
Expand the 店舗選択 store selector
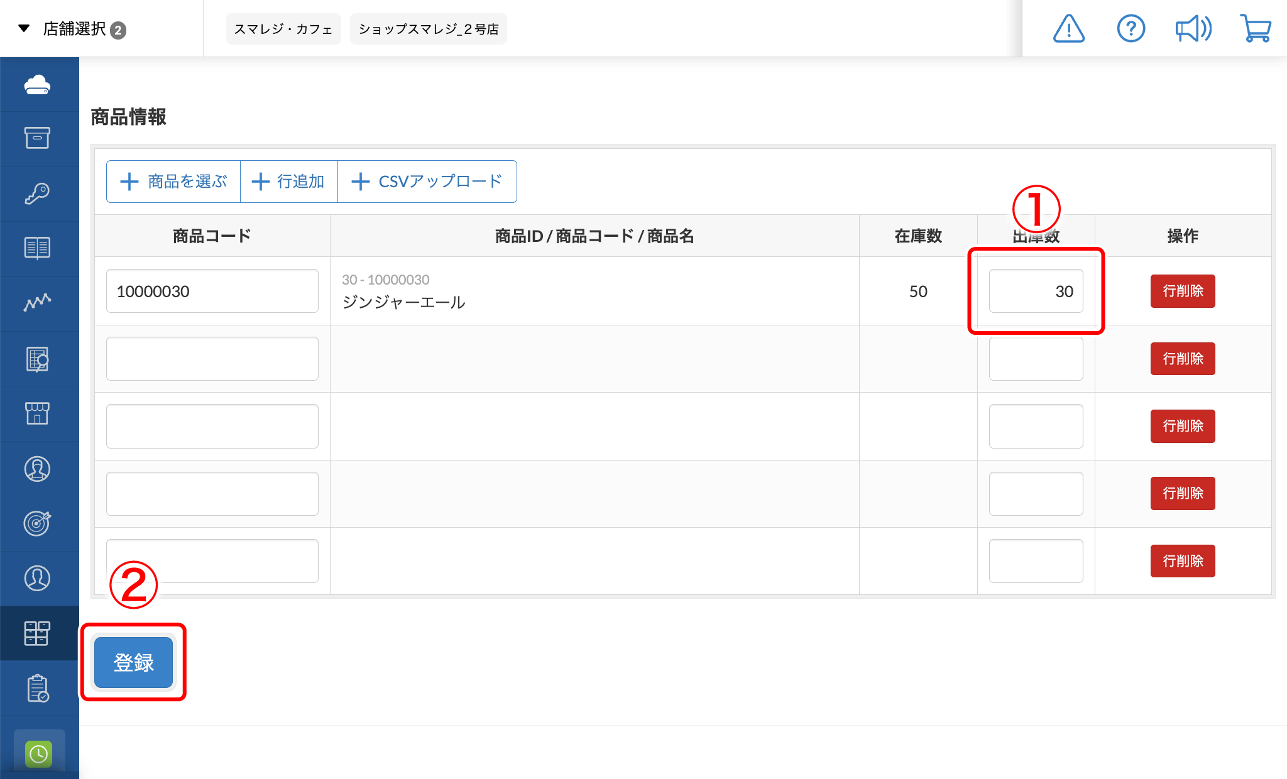[x=73, y=29]
